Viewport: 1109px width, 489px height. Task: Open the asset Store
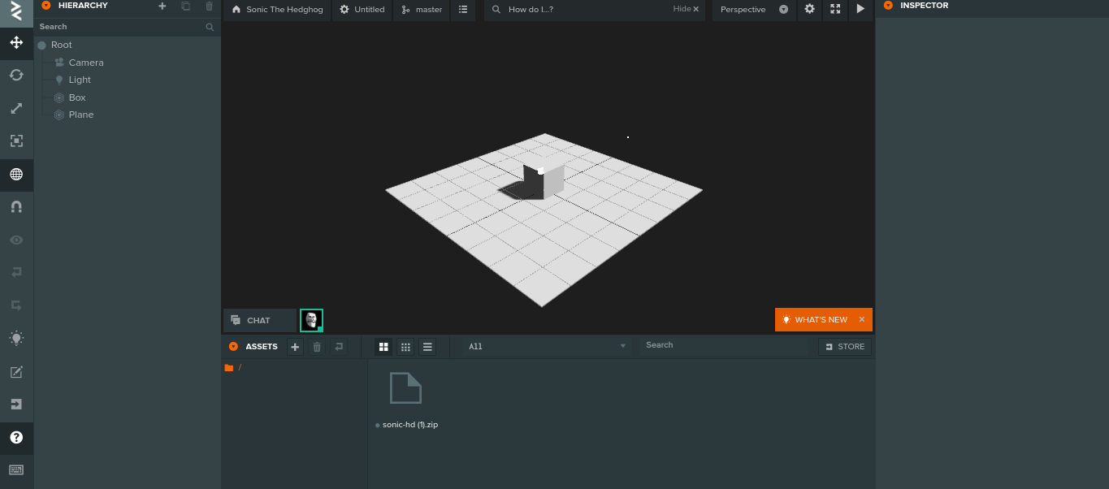click(x=844, y=347)
